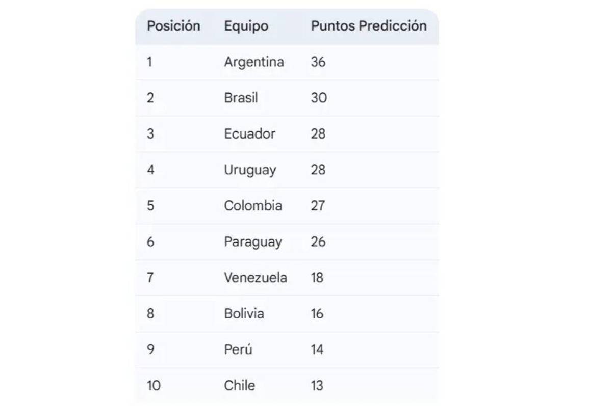Click on the Ecuador team name
This screenshot has width=612, height=406.
coord(249,134)
